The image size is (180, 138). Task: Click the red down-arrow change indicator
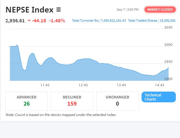coord(29,21)
